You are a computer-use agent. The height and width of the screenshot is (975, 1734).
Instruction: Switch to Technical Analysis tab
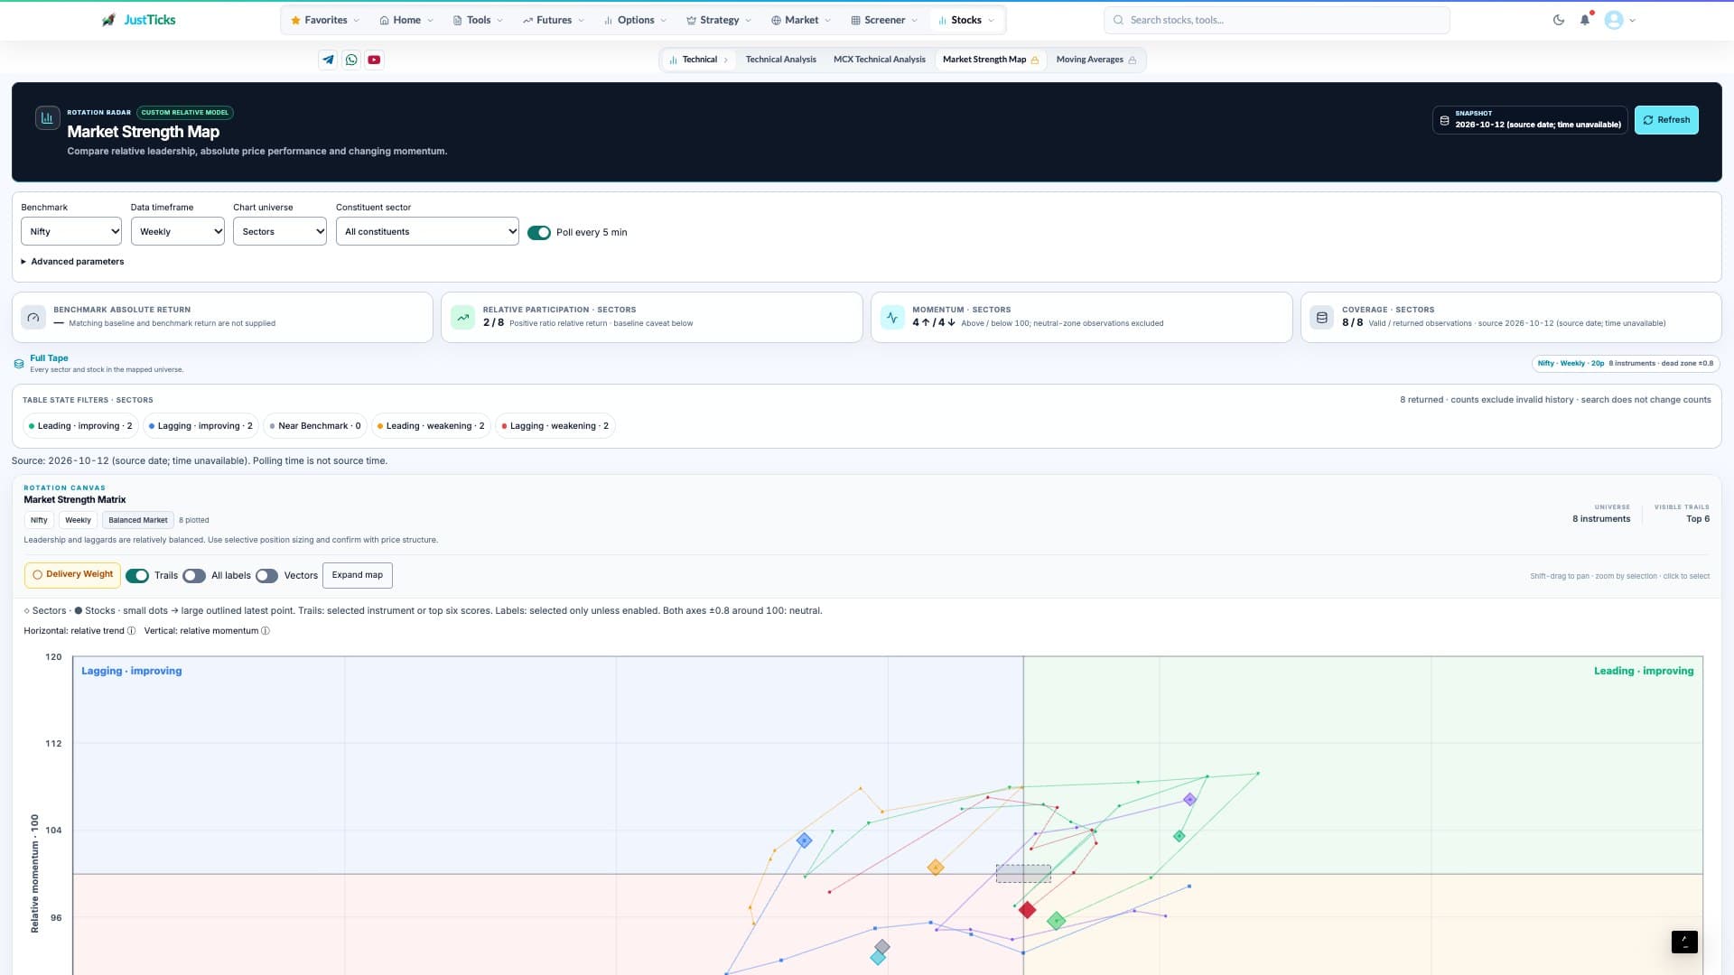pos(780,60)
